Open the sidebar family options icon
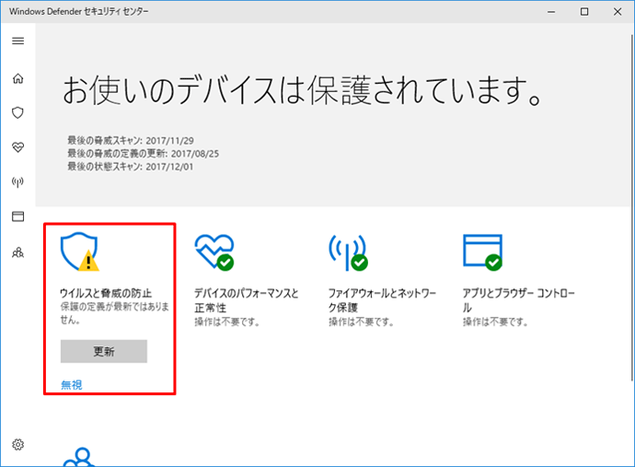Viewport: 635px width, 467px height. pyautogui.click(x=17, y=251)
